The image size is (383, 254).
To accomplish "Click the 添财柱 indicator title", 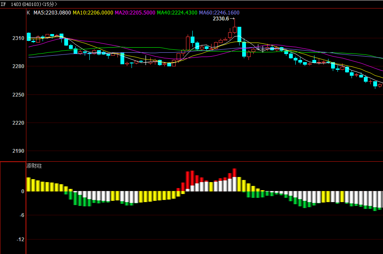I will point(34,166).
